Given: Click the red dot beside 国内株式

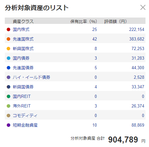Looking at the screenshot, I should (x=8, y=29).
